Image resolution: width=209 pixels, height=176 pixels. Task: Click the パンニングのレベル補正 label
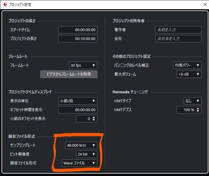[x=132, y=65]
